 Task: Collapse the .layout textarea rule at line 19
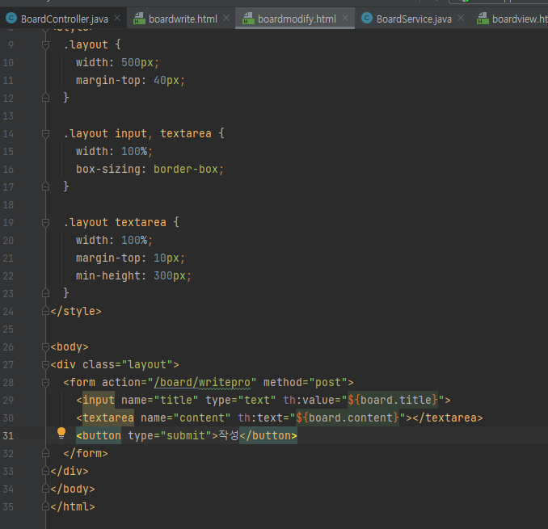tap(45, 222)
